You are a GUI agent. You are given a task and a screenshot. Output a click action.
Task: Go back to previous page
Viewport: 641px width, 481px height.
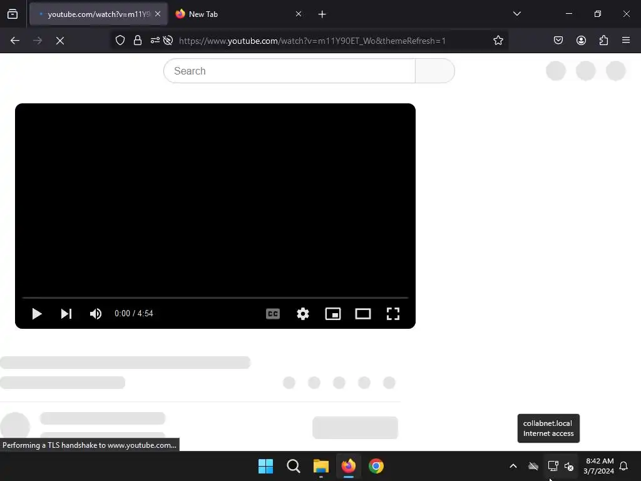click(15, 41)
